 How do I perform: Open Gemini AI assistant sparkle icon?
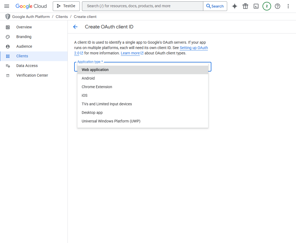[235, 6]
